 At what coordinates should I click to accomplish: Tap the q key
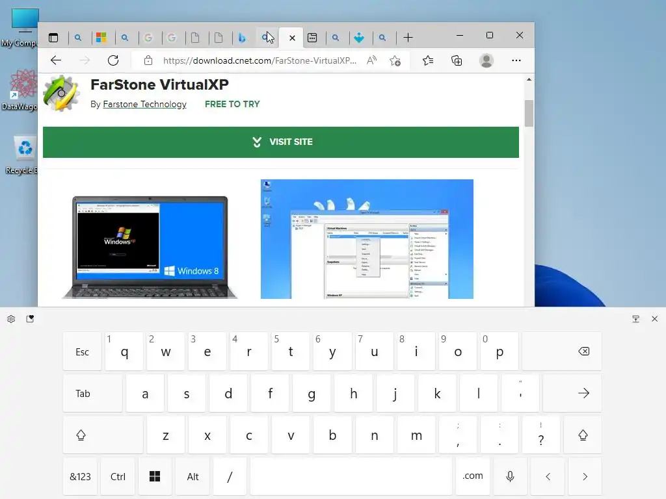[x=124, y=352]
